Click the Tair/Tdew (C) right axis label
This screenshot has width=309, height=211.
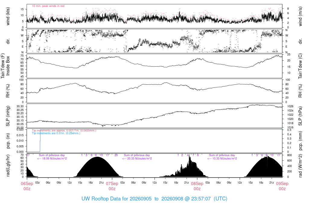(300, 66)
